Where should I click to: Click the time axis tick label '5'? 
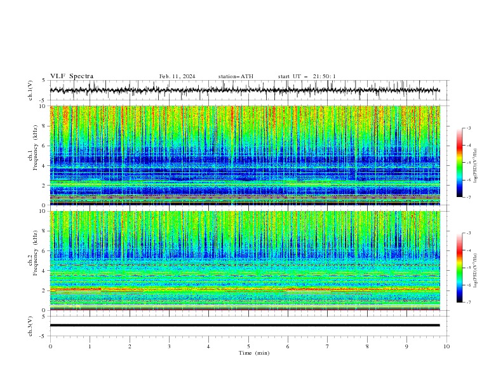click(x=248, y=346)
